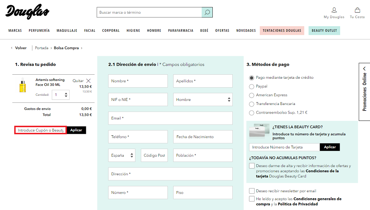Click the Email input field

click(x=170, y=118)
